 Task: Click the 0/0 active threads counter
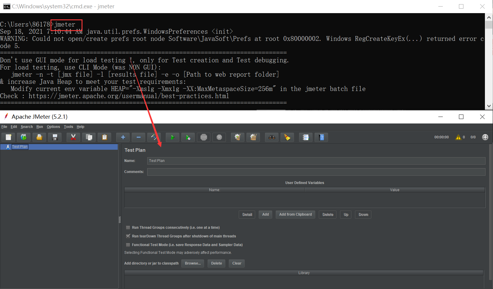(x=473, y=137)
